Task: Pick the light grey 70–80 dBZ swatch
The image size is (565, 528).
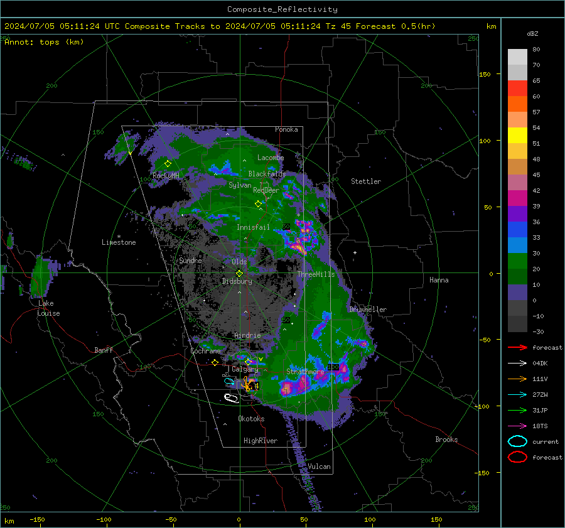Action: tap(517, 57)
